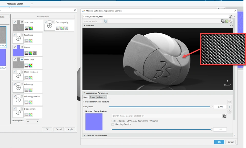This screenshot has height=148, width=246.
Task: Adjust the Roughness slider handle
Action: [211, 107]
